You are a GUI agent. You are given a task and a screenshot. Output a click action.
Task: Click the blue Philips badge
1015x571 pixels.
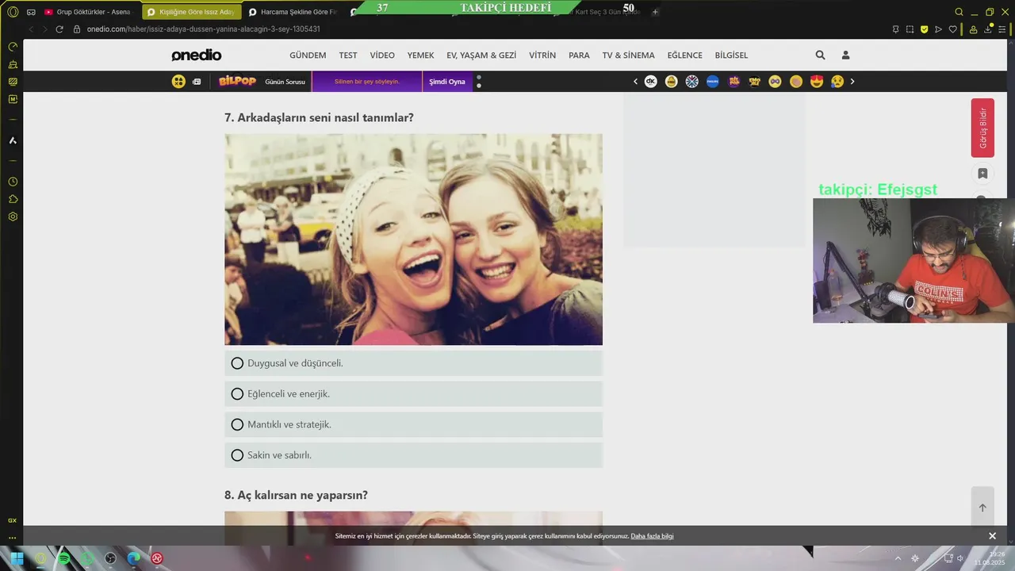(x=713, y=82)
